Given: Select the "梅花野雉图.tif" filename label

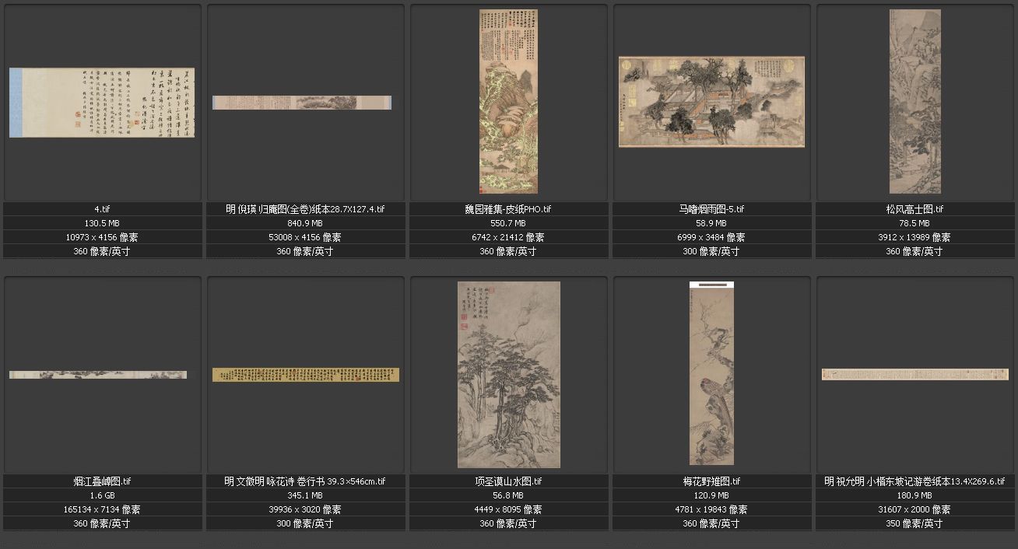Looking at the screenshot, I should pos(711,481).
